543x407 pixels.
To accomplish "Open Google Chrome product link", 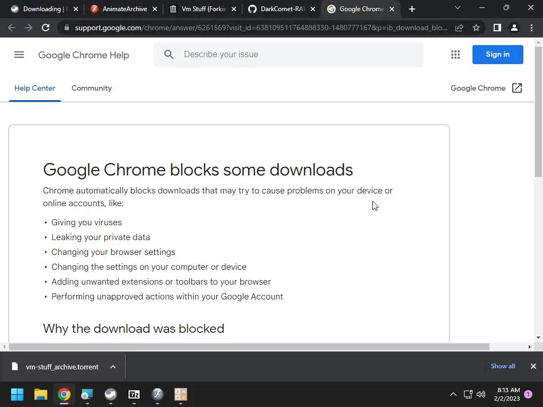I will pos(478,89).
